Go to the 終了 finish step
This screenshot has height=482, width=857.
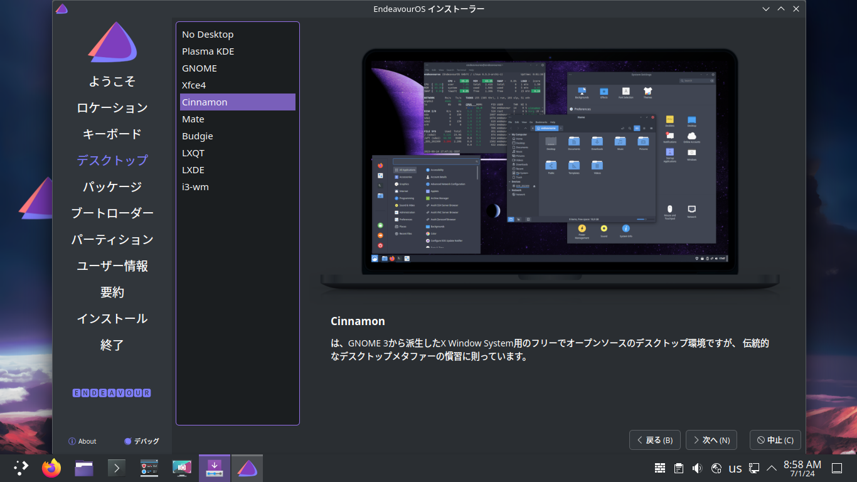pos(112,345)
